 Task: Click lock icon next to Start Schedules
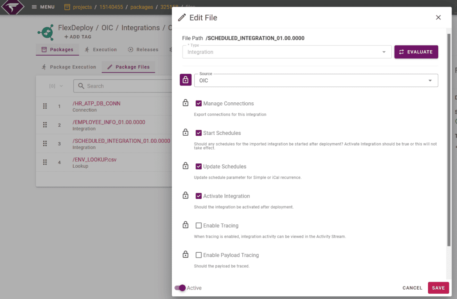tap(185, 132)
